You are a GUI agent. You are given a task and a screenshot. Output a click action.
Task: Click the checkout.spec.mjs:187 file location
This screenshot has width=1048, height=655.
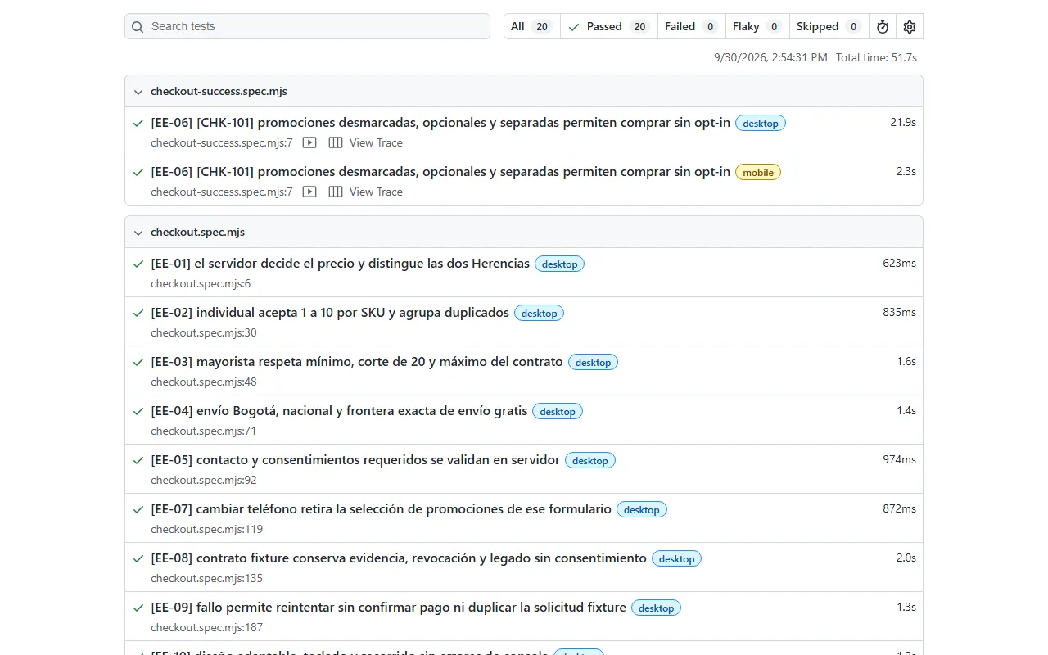207,627
